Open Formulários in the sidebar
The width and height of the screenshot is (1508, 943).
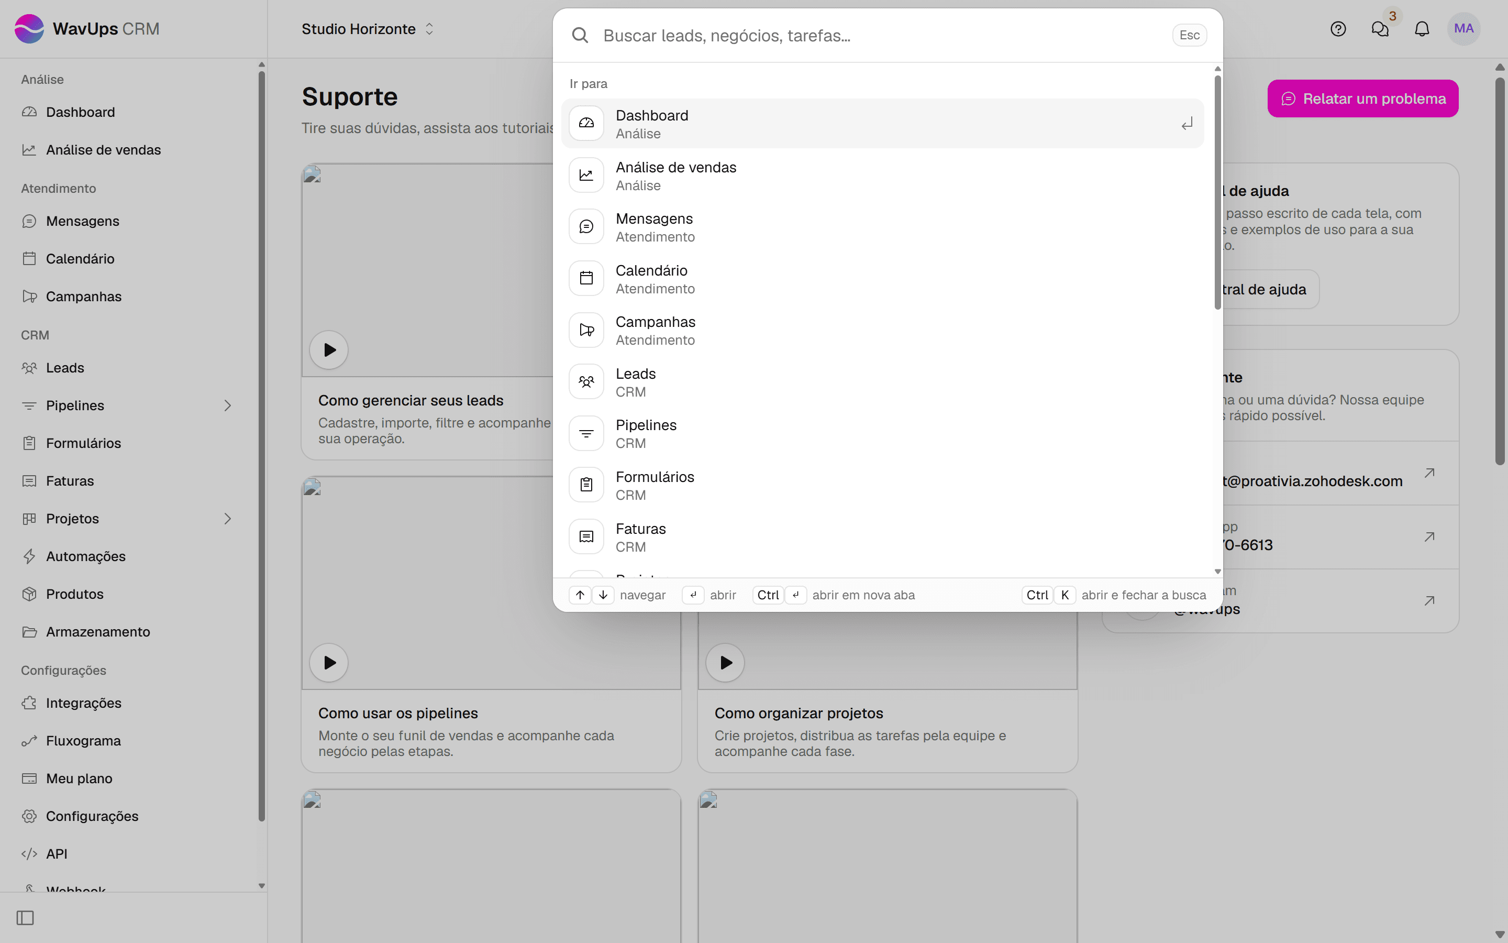coord(127,443)
